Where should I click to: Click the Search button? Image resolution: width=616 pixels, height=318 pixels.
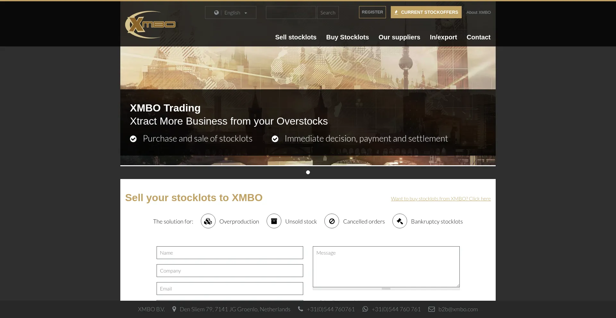coord(328,12)
